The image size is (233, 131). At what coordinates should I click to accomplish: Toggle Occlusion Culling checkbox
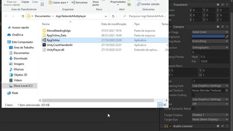tap(193, 95)
